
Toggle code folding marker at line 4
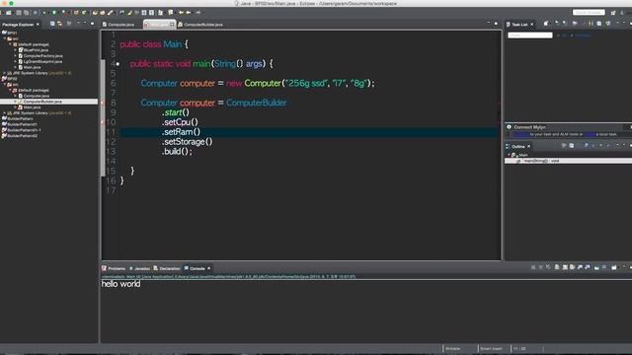pos(118,64)
